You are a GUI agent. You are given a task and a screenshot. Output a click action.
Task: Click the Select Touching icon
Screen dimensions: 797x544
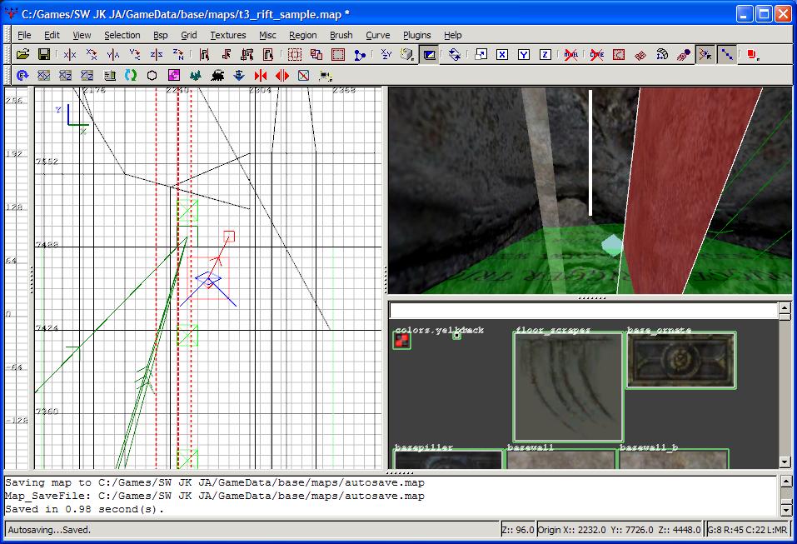pyautogui.click(x=227, y=54)
